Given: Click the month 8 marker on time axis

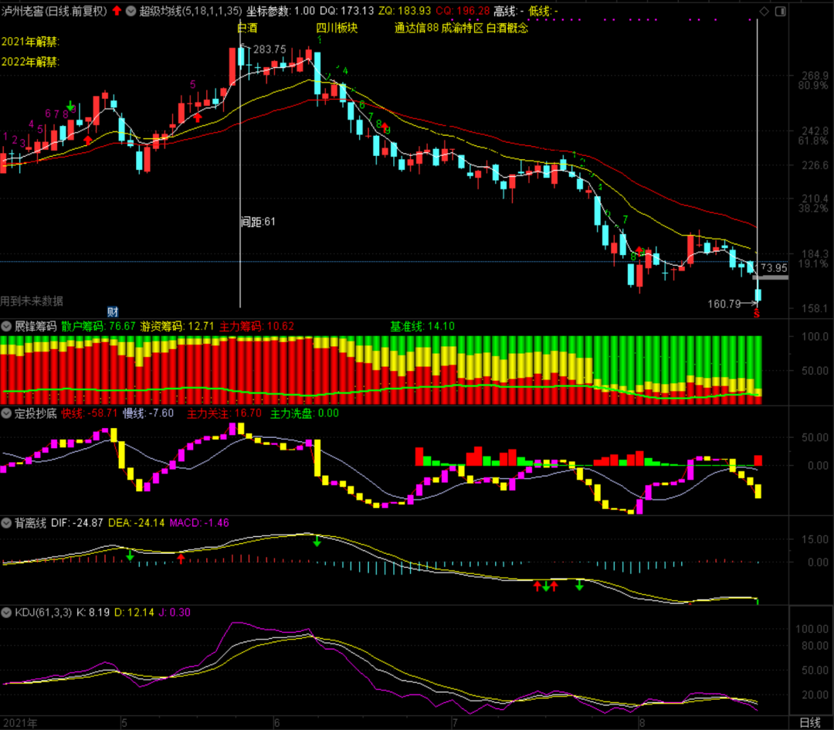Looking at the screenshot, I should point(642,723).
